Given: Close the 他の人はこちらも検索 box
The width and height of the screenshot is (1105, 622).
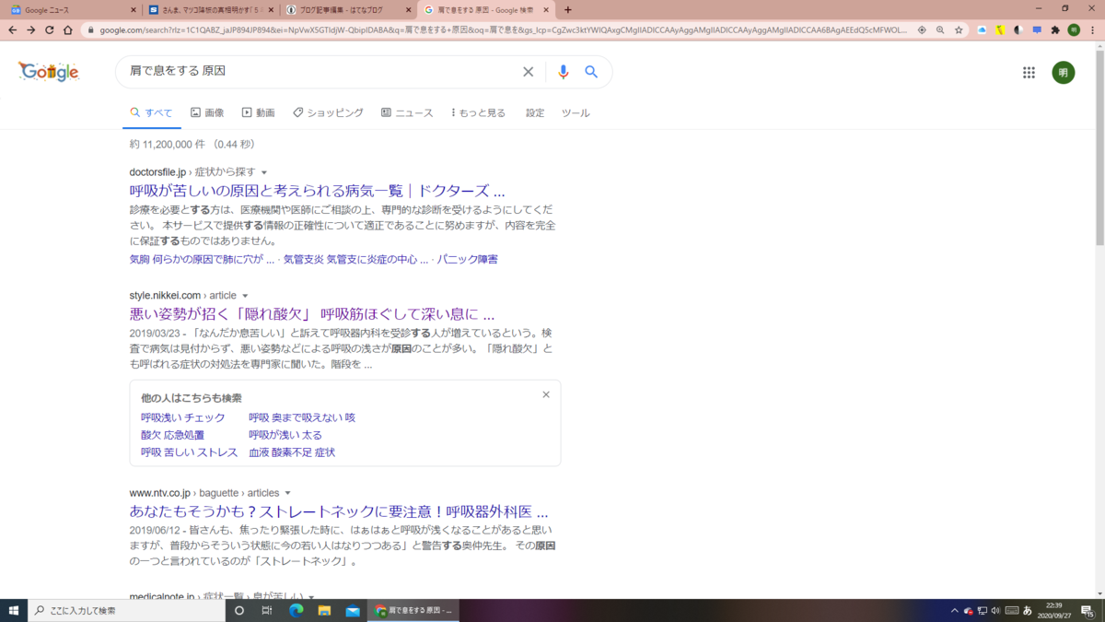Looking at the screenshot, I should tap(546, 394).
